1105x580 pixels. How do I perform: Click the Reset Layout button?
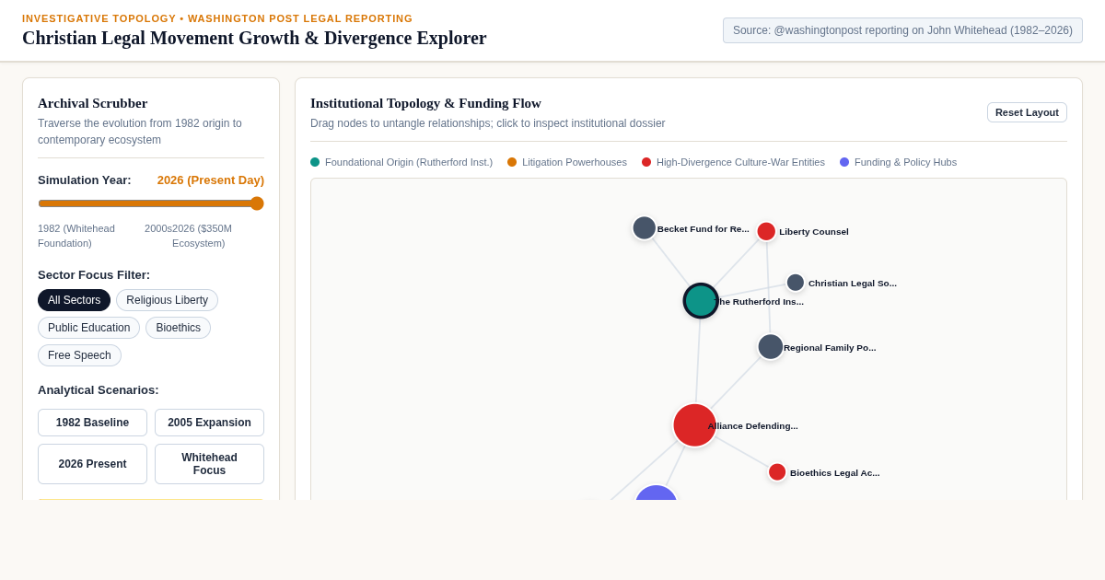coord(1027,112)
